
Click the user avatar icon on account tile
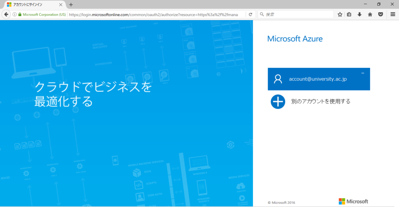coord(278,79)
